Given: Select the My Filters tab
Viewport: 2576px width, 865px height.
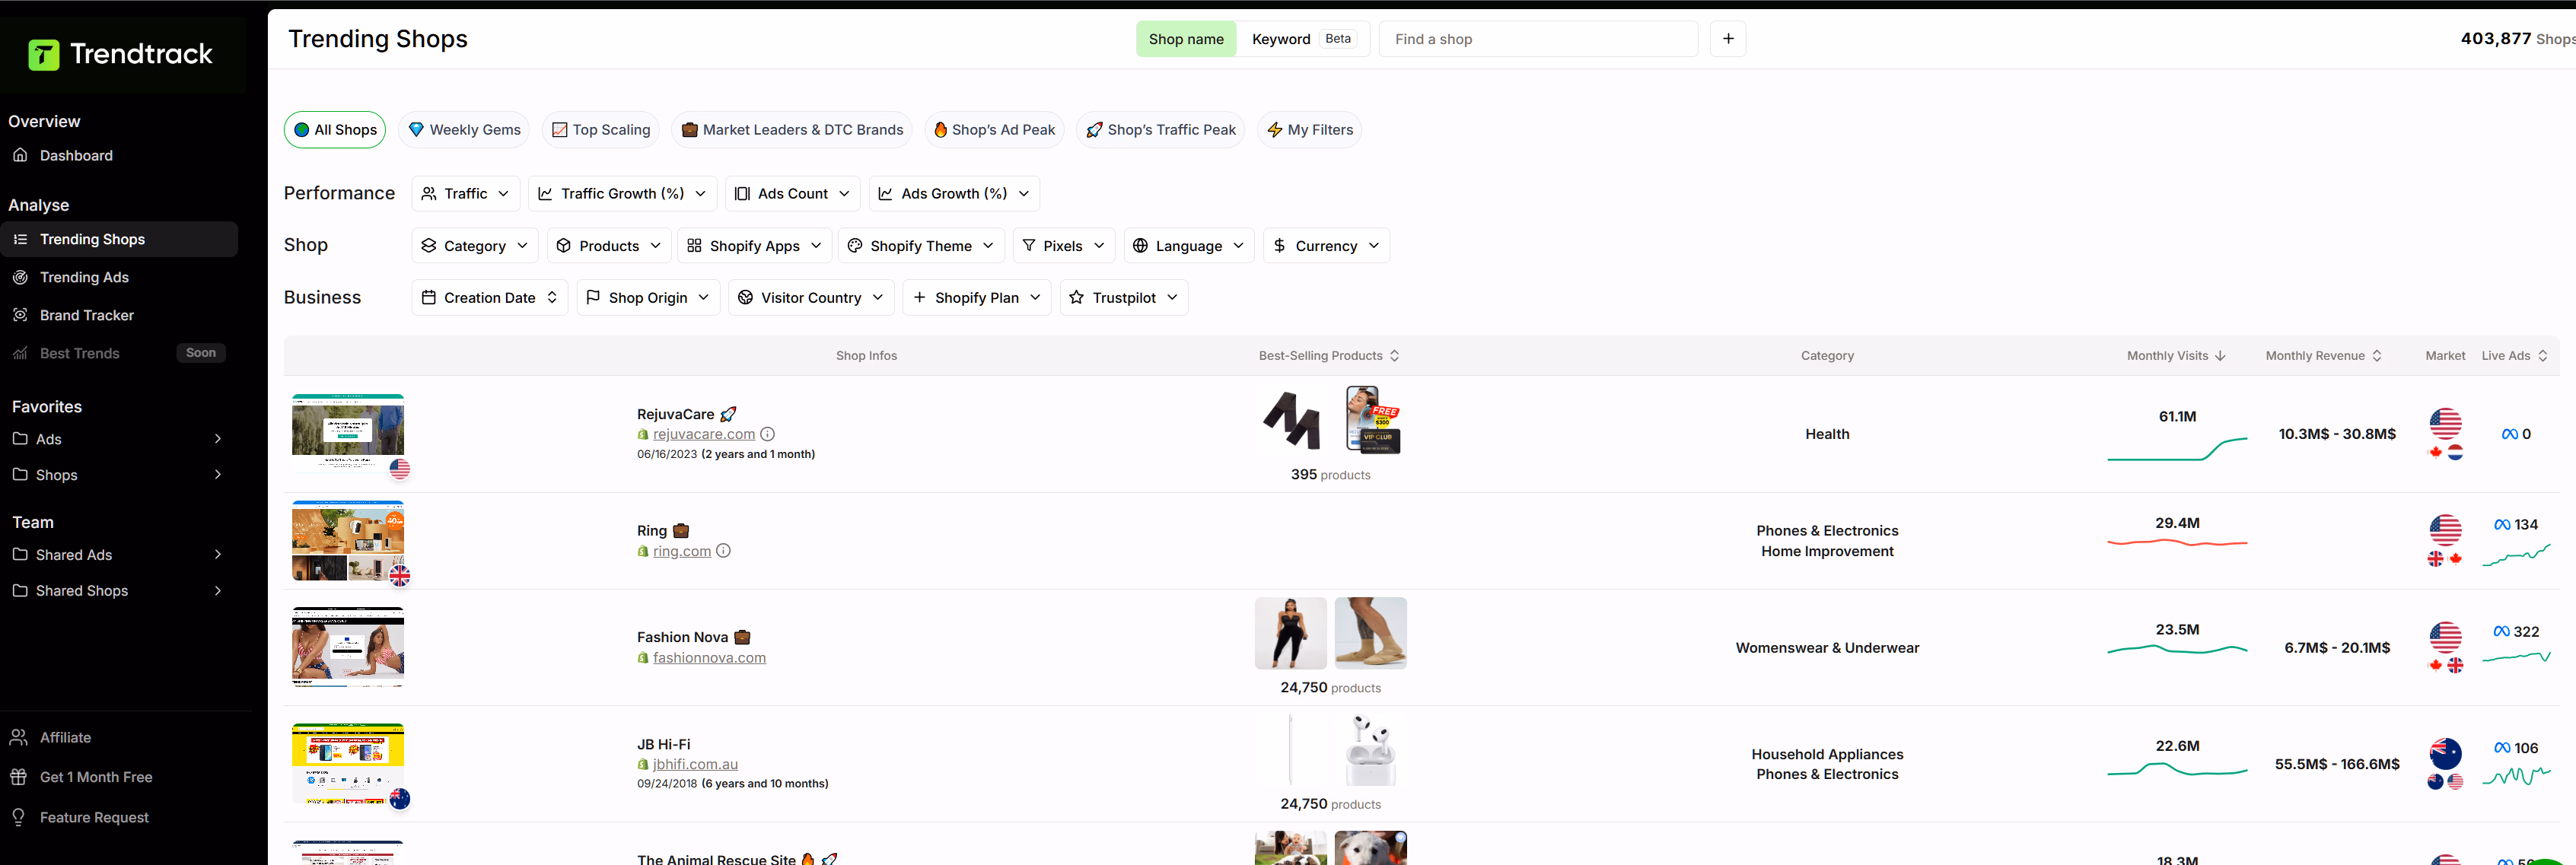Looking at the screenshot, I should click(1310, 130).
